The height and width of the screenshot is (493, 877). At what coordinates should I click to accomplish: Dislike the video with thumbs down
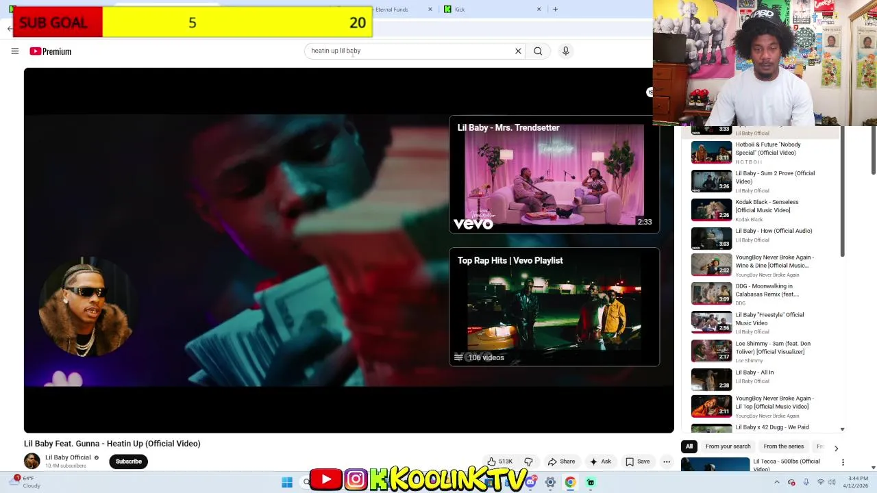point(528,462)
